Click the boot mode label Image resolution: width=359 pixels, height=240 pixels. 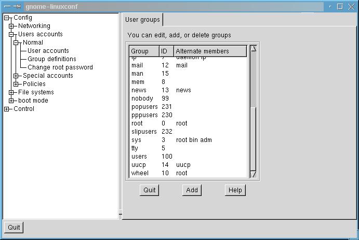tap(33, 101)
